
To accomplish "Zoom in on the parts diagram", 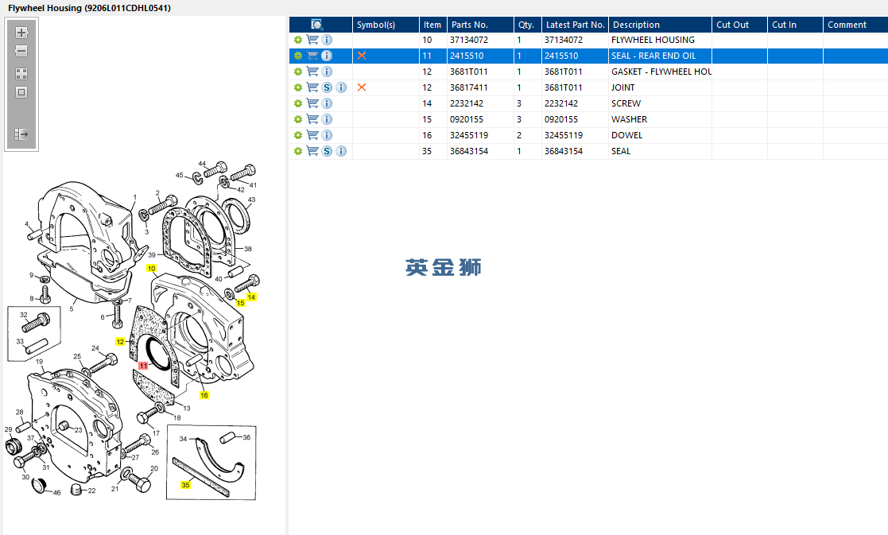I will (x=21, y=33).
